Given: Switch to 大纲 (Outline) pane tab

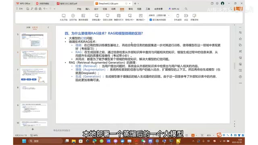Looking at the screenshot, I should pos(28,27).
